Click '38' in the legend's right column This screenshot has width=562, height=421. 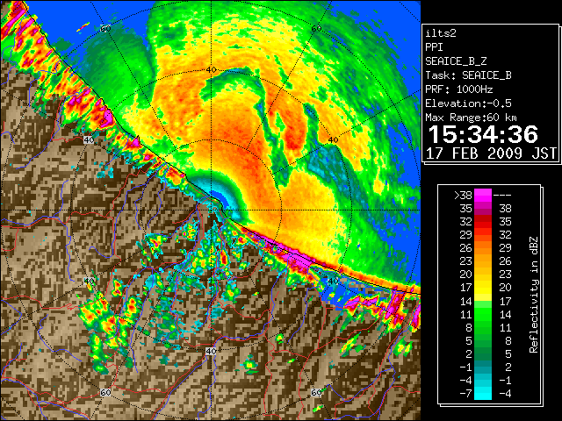tap(506, 209)
